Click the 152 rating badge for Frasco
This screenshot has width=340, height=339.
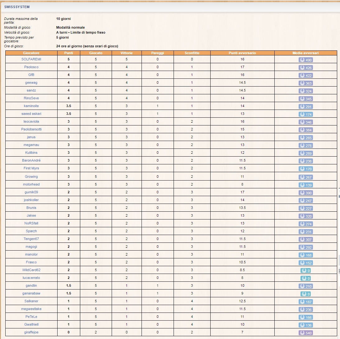[x=305, y=263]
